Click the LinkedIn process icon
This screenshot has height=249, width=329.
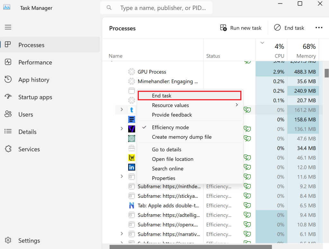132,167
